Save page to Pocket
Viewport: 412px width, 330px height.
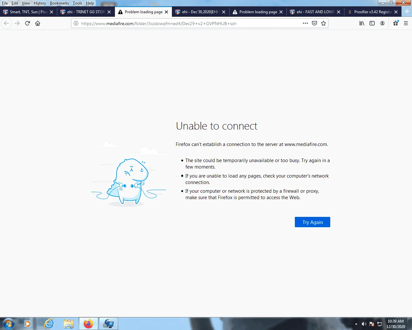[314, 23]
